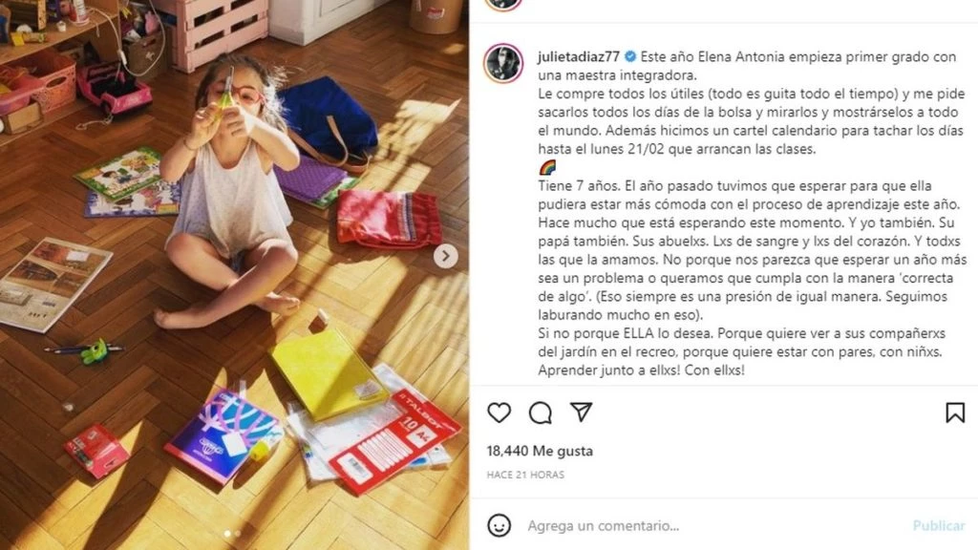The image size is (978, 550).
Task: Click the Publicar button
Action: pyautogui.click(x=939, y=526)
